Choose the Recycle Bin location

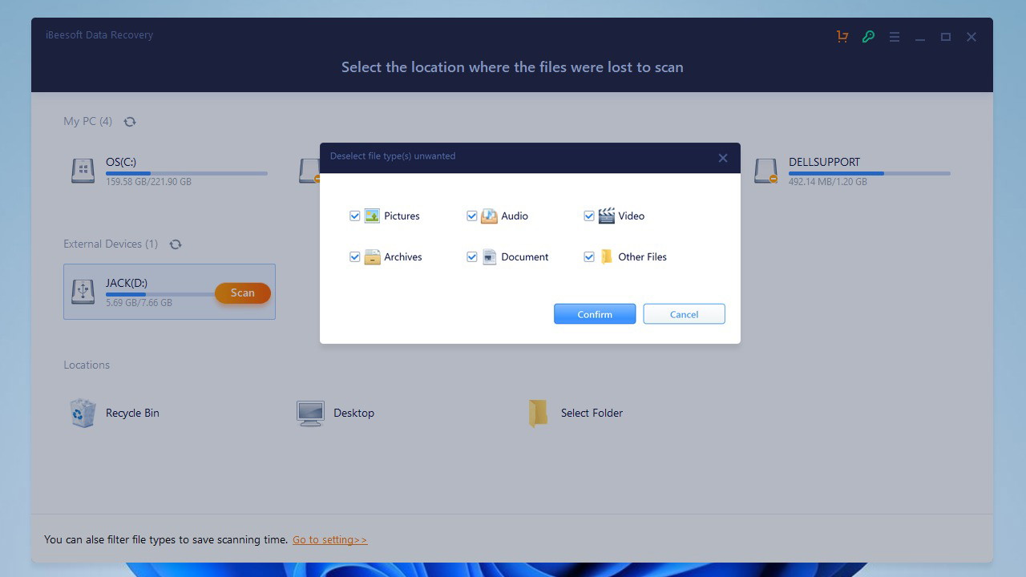[83, 414]
